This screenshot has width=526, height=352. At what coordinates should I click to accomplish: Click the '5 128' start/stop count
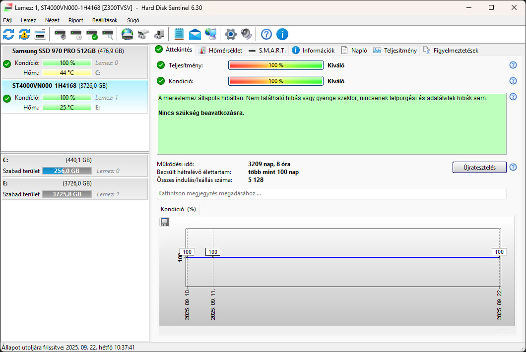256,180
